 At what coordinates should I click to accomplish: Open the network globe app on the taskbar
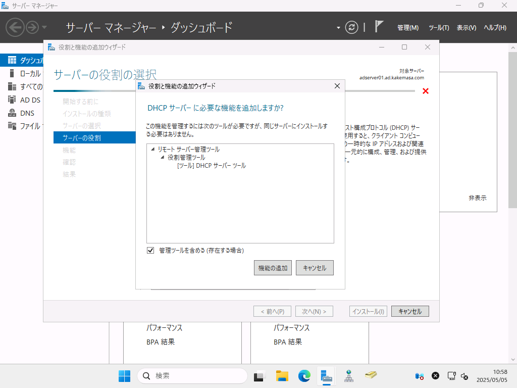[x=348, y=376]
